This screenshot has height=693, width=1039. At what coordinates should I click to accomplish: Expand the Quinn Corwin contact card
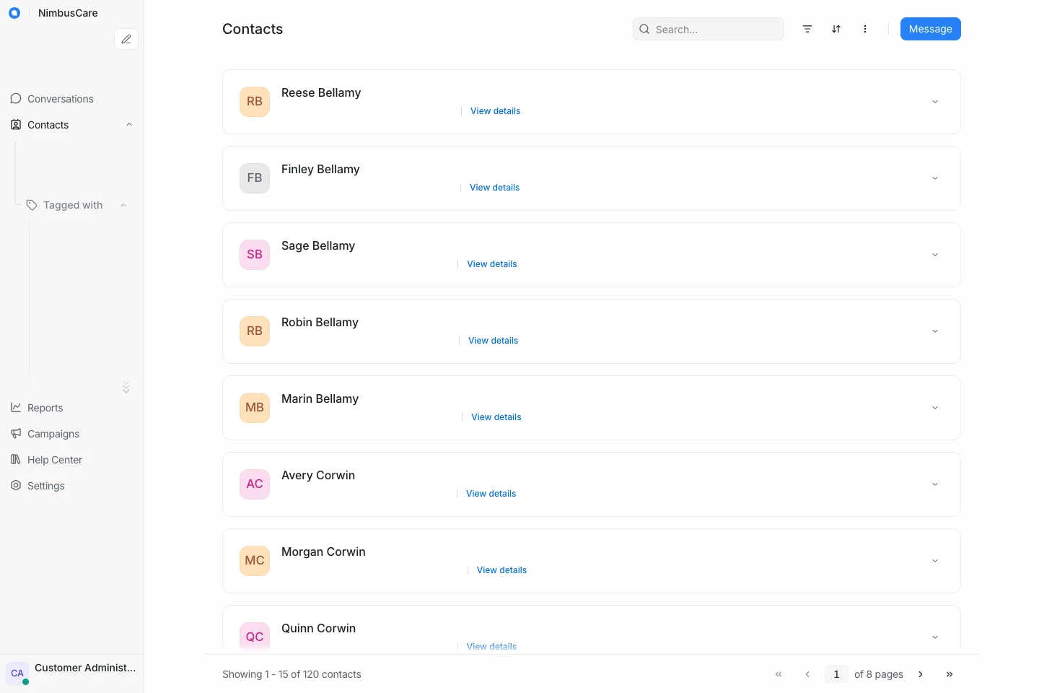(935, 637)
